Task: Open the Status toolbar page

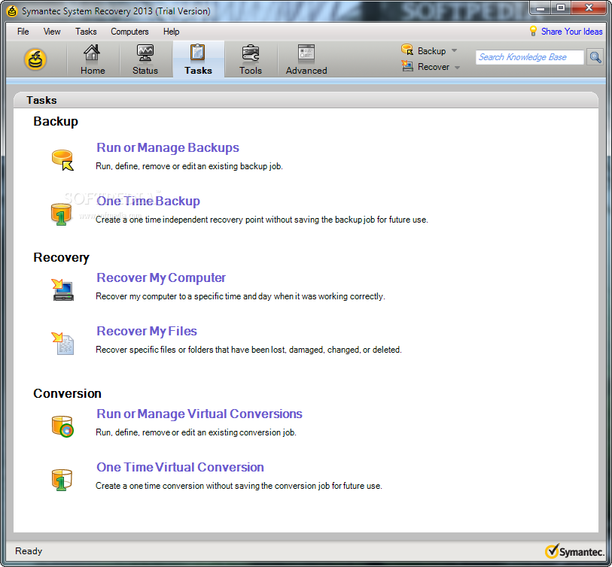Action: point(145,59)
